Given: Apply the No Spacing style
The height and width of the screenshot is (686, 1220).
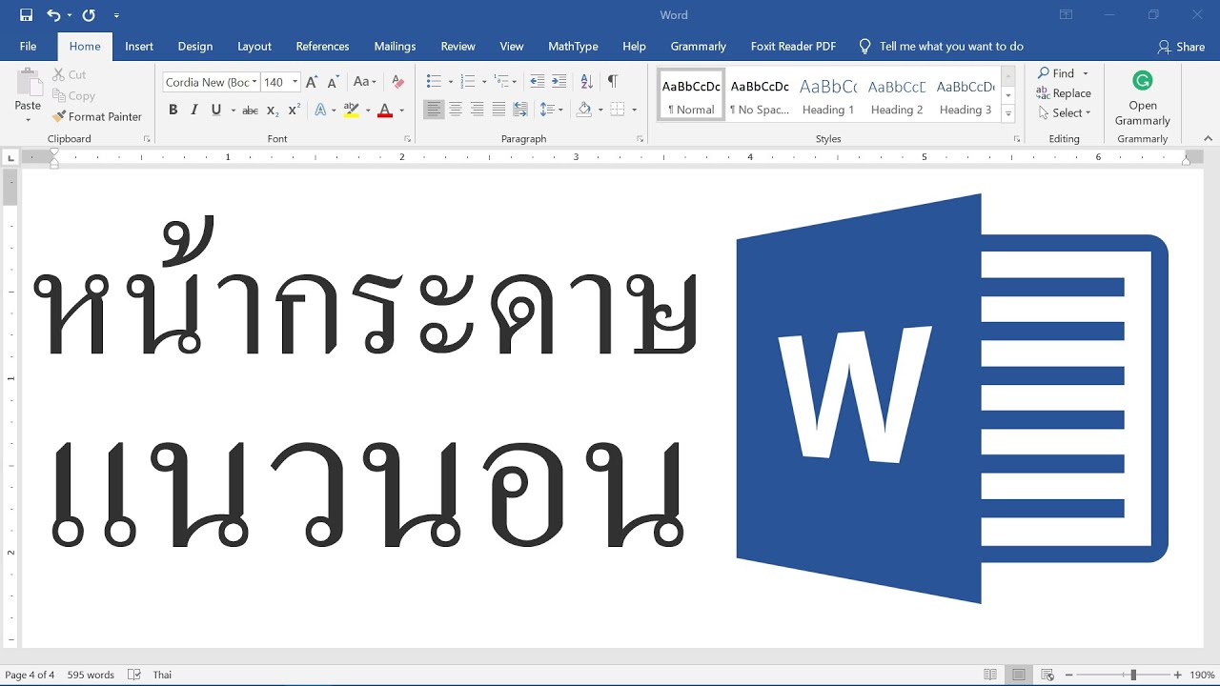Looking at the screenshot, I should (760, 96).
